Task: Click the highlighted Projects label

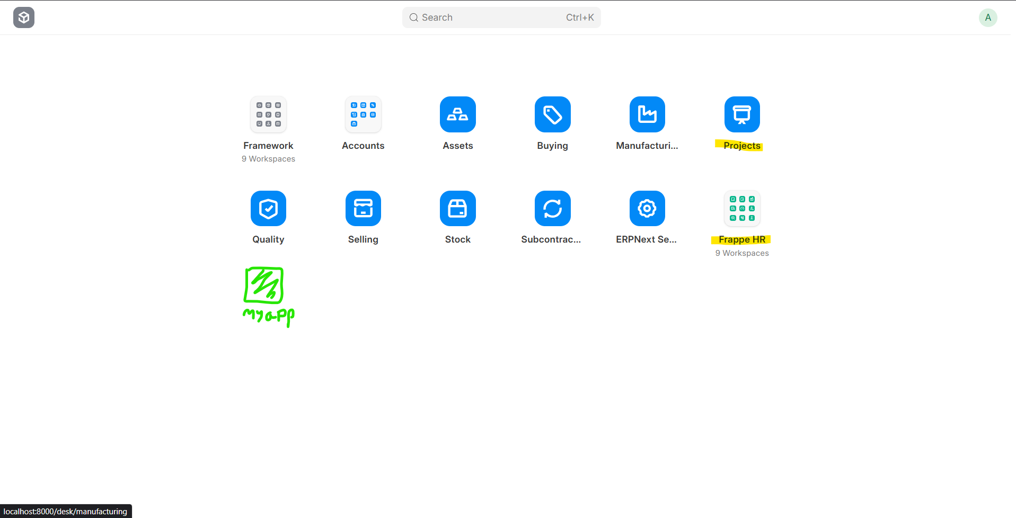Action: [741, 146]
